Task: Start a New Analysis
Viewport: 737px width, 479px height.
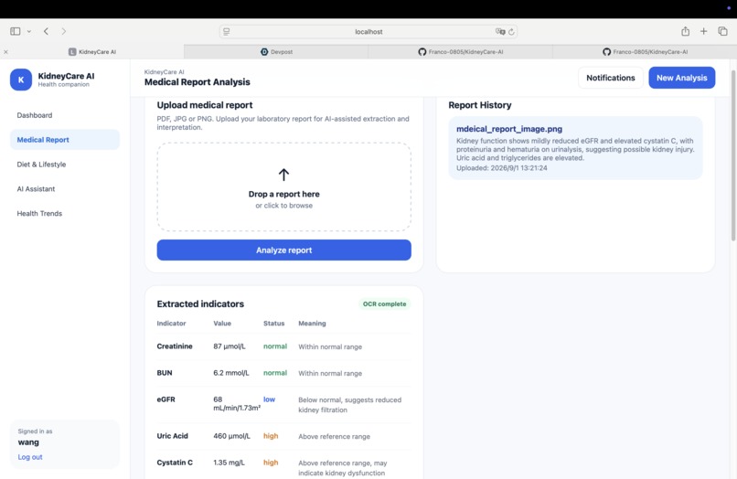Action: (x=682, y=78)
